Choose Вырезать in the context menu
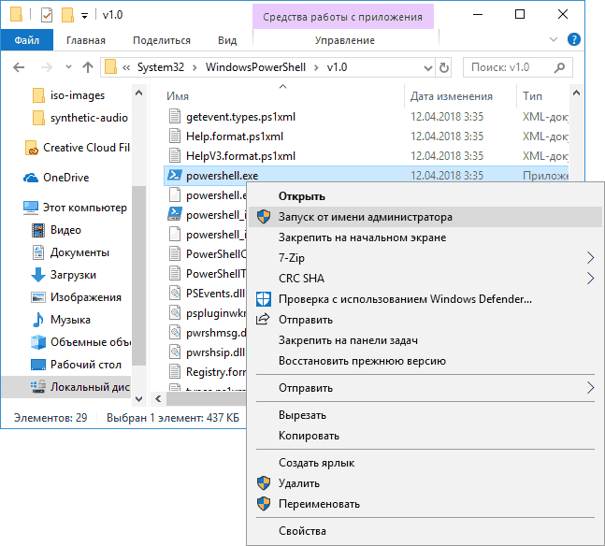605x546 pixels. pyautogui.click(x=425, y=415)
